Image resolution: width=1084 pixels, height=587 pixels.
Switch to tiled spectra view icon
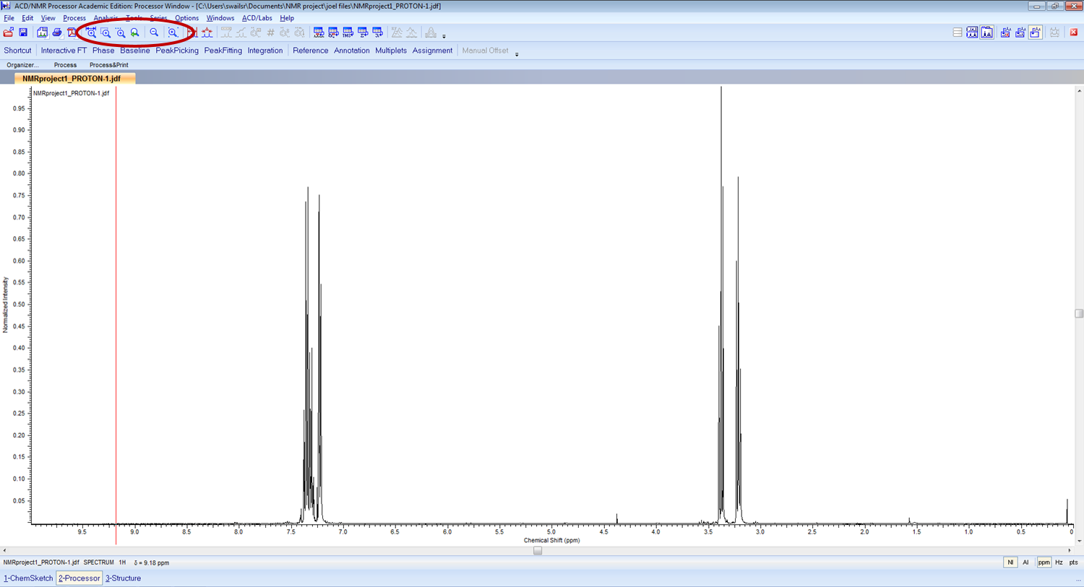[972, 32]
